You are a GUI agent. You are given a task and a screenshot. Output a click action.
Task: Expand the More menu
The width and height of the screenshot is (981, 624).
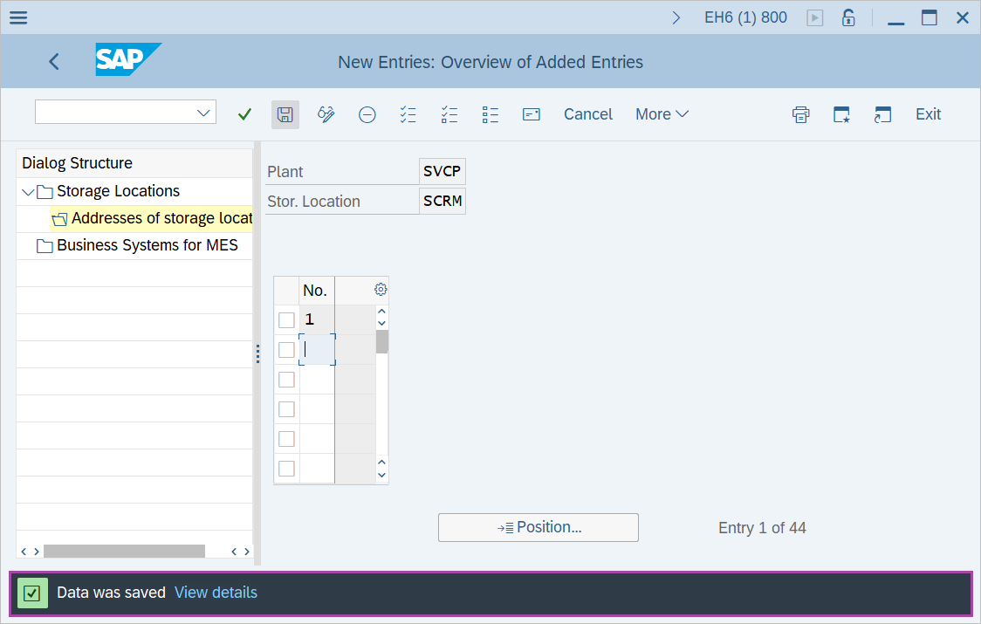pos(662,114)
